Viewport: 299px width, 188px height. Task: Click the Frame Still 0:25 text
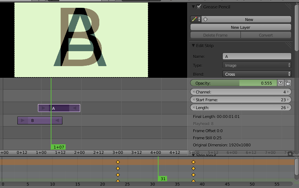coord(207,138)
